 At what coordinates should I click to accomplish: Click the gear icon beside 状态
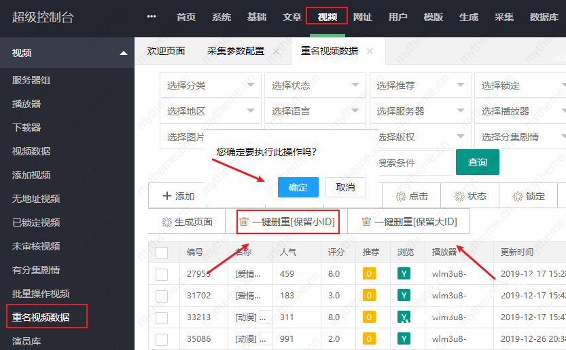pyautogui.click(x=460, y=196)
